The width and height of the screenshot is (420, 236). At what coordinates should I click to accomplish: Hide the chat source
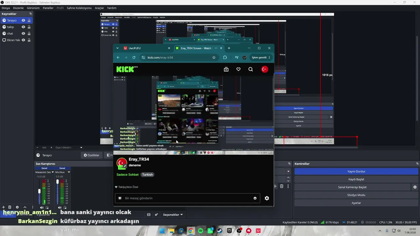(x=23, y=33)
